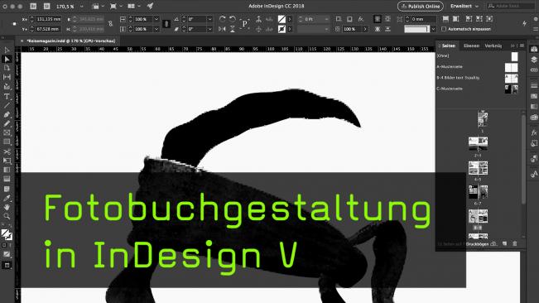Select the Rectangle Frame tool
This screenshot has height=303, width=539.
pyautogui.click(x=7, y=133)
